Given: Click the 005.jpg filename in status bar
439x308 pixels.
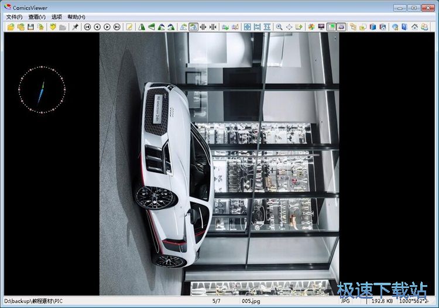Looking at the screenshot, I should [x=251, y=302].
